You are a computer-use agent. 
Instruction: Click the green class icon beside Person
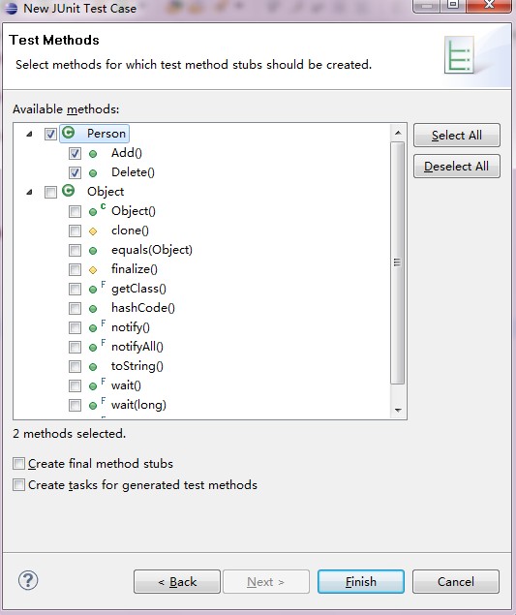(69, 133)
